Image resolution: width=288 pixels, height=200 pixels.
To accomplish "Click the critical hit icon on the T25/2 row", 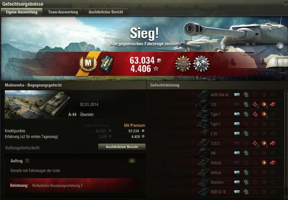I will (255, 143).
